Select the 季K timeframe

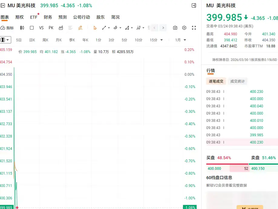[x=72, y=40]
